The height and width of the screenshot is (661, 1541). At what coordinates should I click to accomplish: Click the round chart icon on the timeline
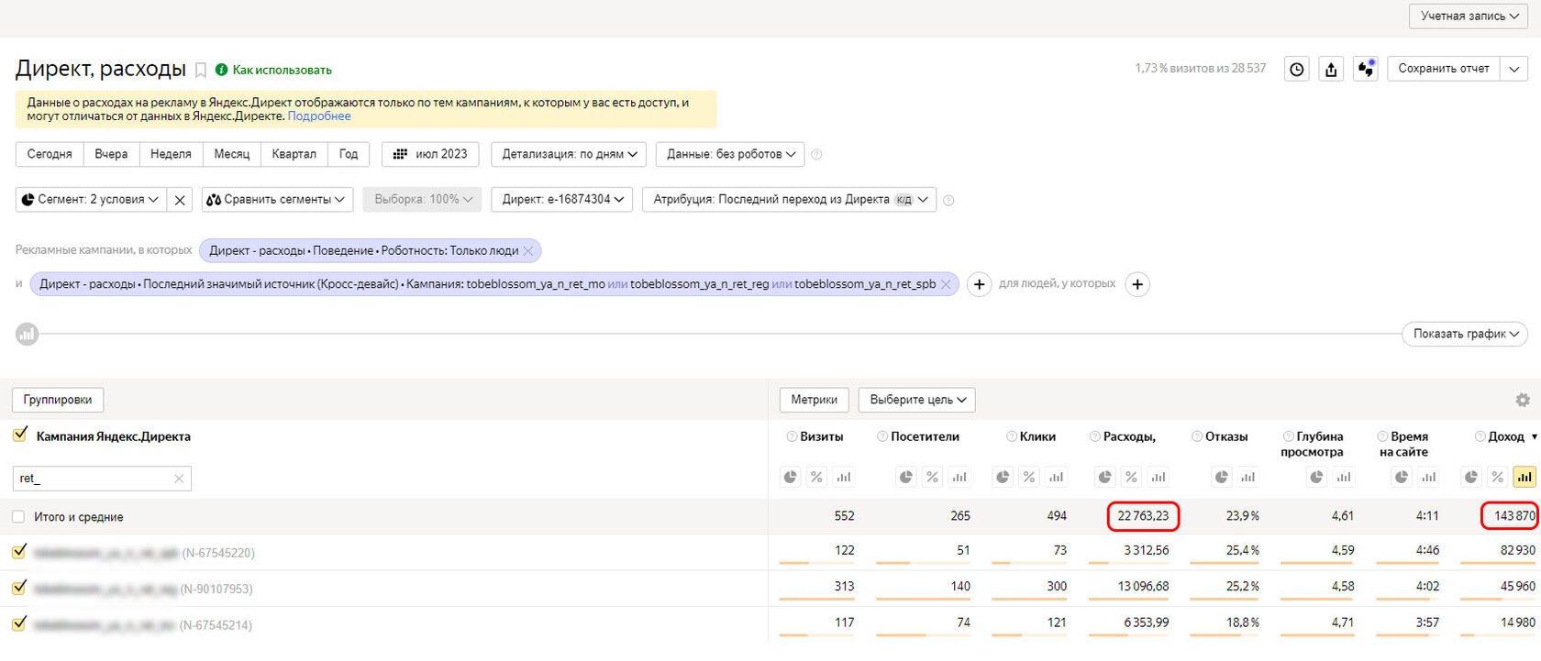(28, 335)
